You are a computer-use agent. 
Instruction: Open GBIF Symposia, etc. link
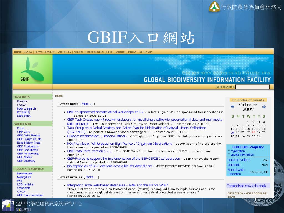(30, 139)
